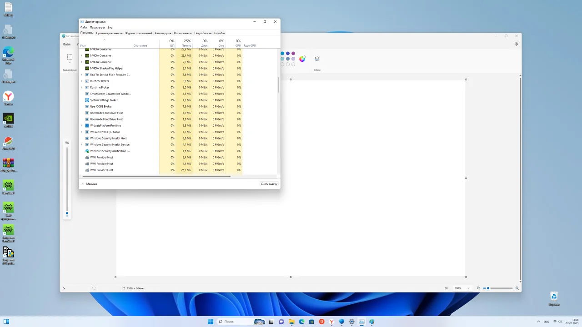This screenshot has height=327, width=582.
Task: Click the Task Manager taskbar icon
Action: (x=361, y=322)
